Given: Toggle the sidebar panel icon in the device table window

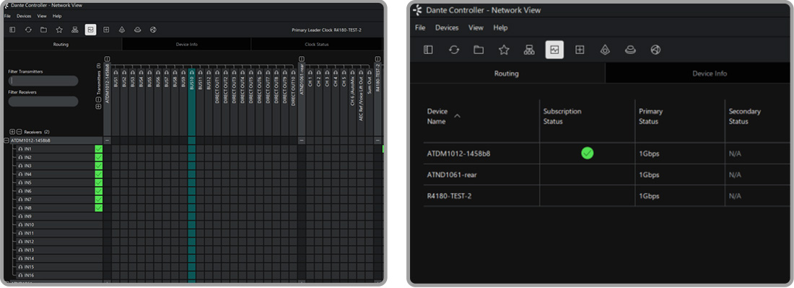Looking at the screenshot, I should (428, 50).
